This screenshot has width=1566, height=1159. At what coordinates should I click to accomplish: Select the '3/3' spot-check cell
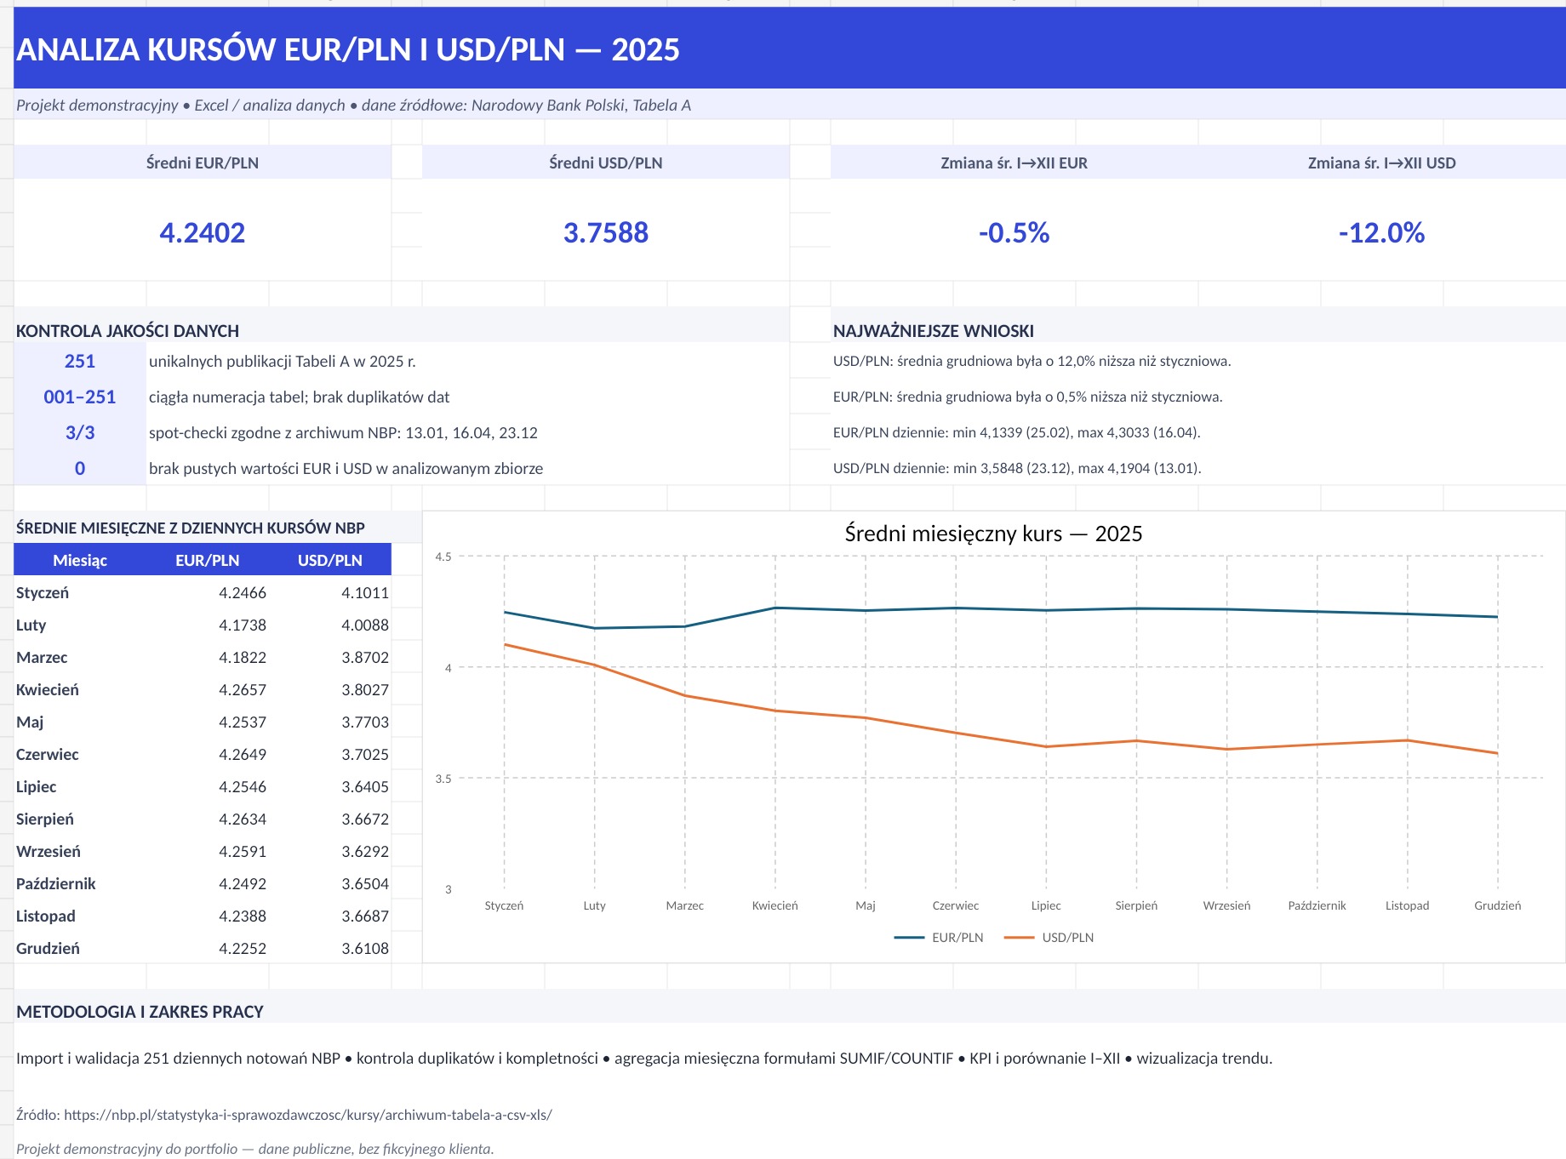click(x=80, y=433)
